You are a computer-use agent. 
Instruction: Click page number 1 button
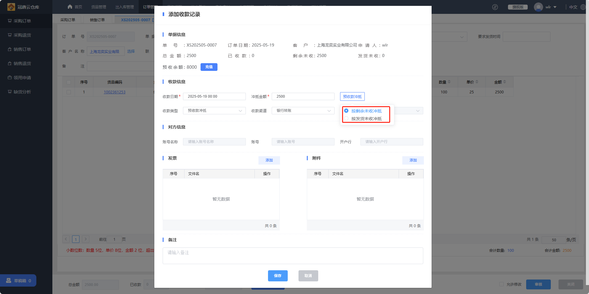76,239
